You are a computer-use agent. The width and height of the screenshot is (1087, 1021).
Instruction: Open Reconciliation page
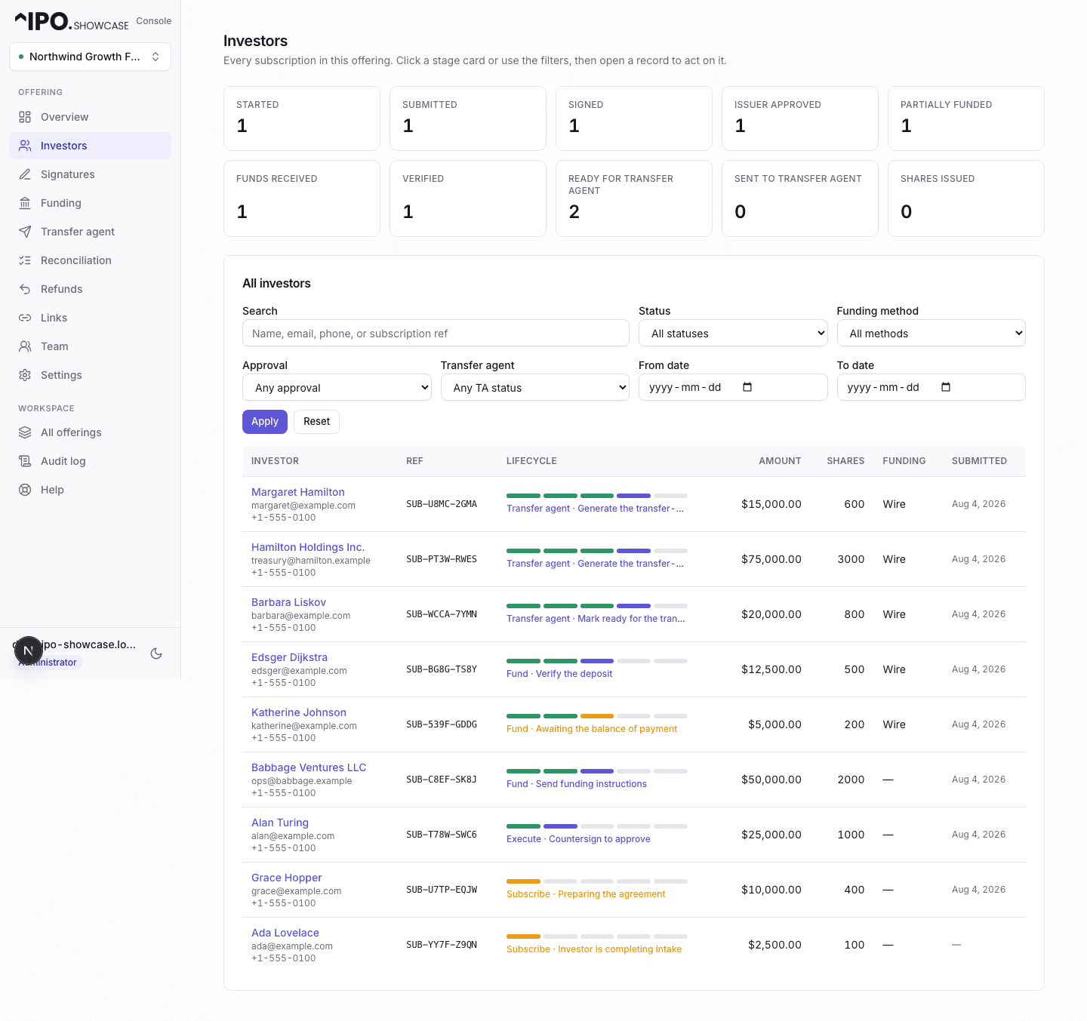tap(90, 260)
